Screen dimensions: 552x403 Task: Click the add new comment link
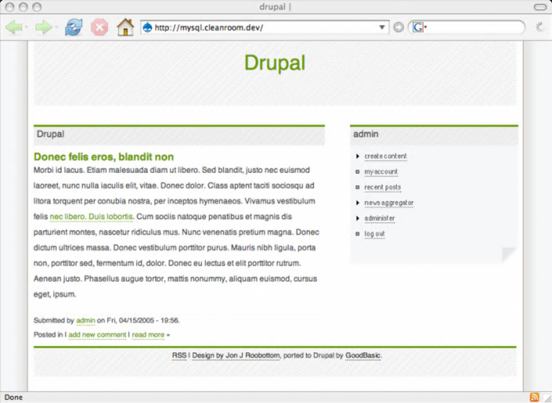click(97, 334)
